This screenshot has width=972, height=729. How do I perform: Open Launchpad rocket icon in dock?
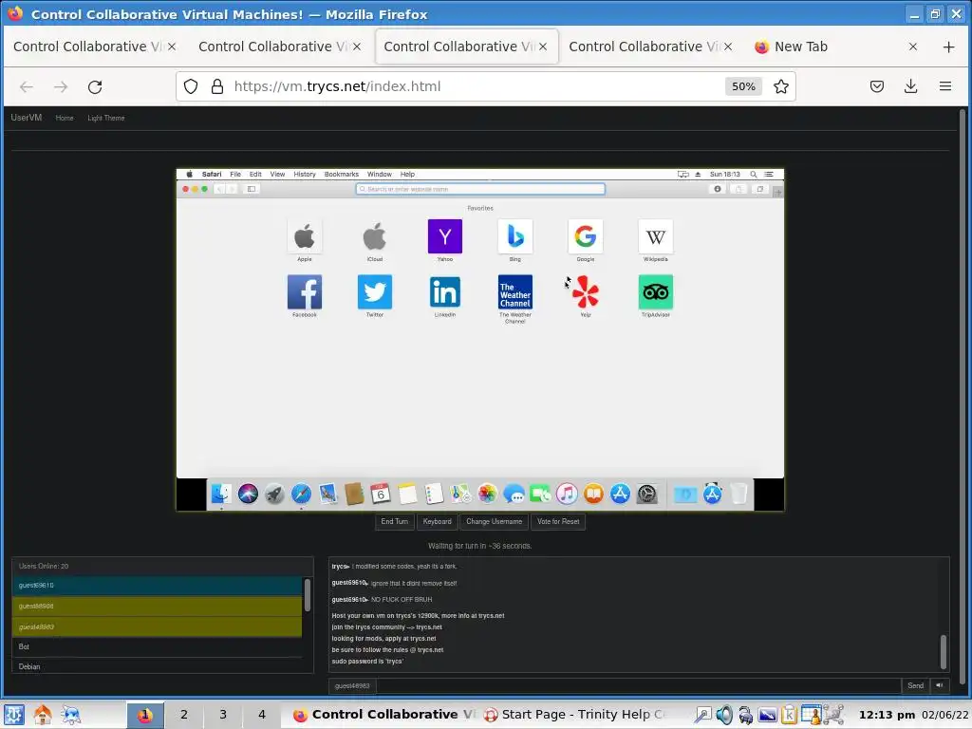pos(274,494)
